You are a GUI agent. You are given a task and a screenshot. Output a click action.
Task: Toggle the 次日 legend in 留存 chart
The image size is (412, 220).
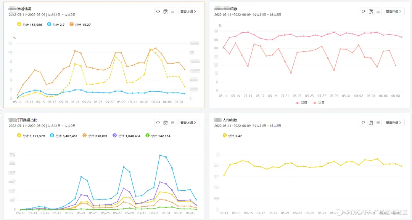[x=318, y=103]
